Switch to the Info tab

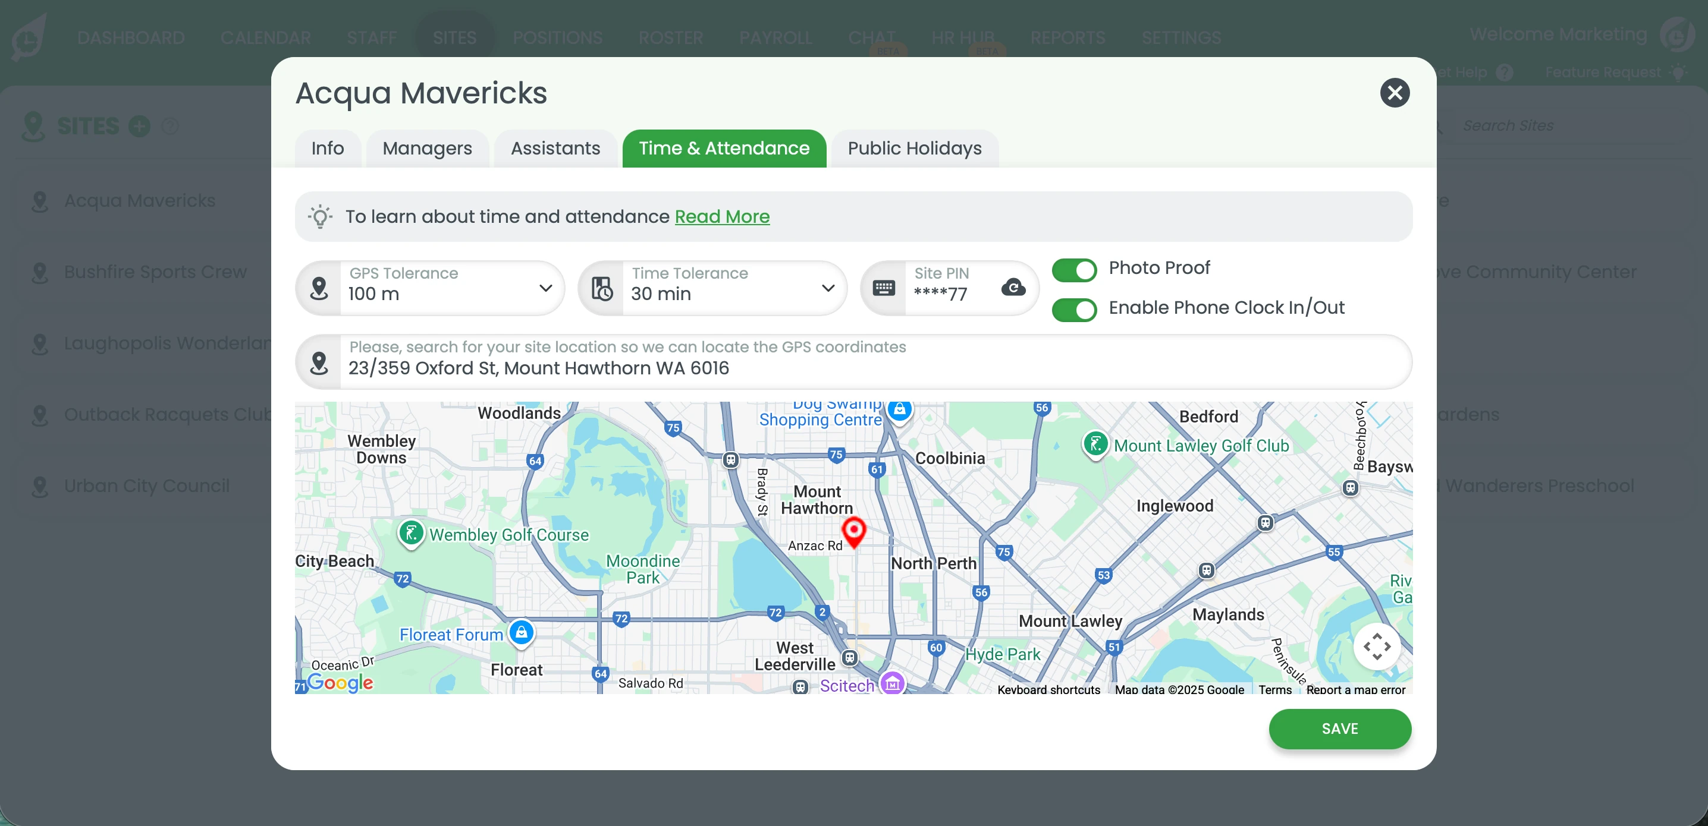(x=327, y=149)
